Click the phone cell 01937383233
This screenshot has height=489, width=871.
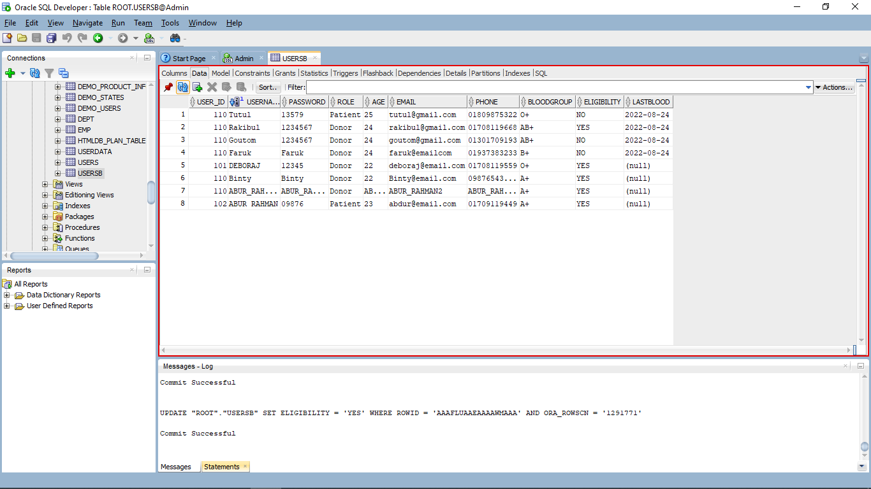492,153
